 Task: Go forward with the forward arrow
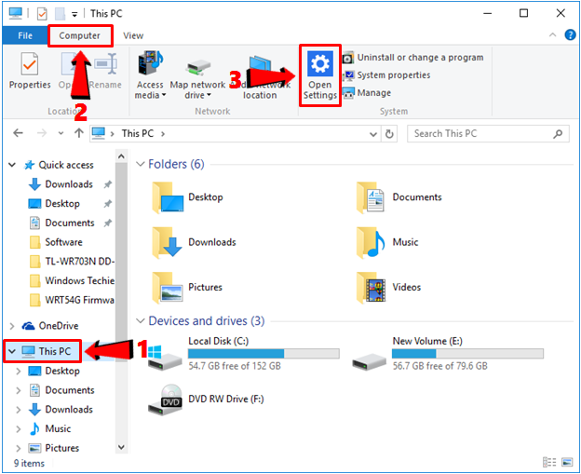pyautogui.click(x=42, y=133)
